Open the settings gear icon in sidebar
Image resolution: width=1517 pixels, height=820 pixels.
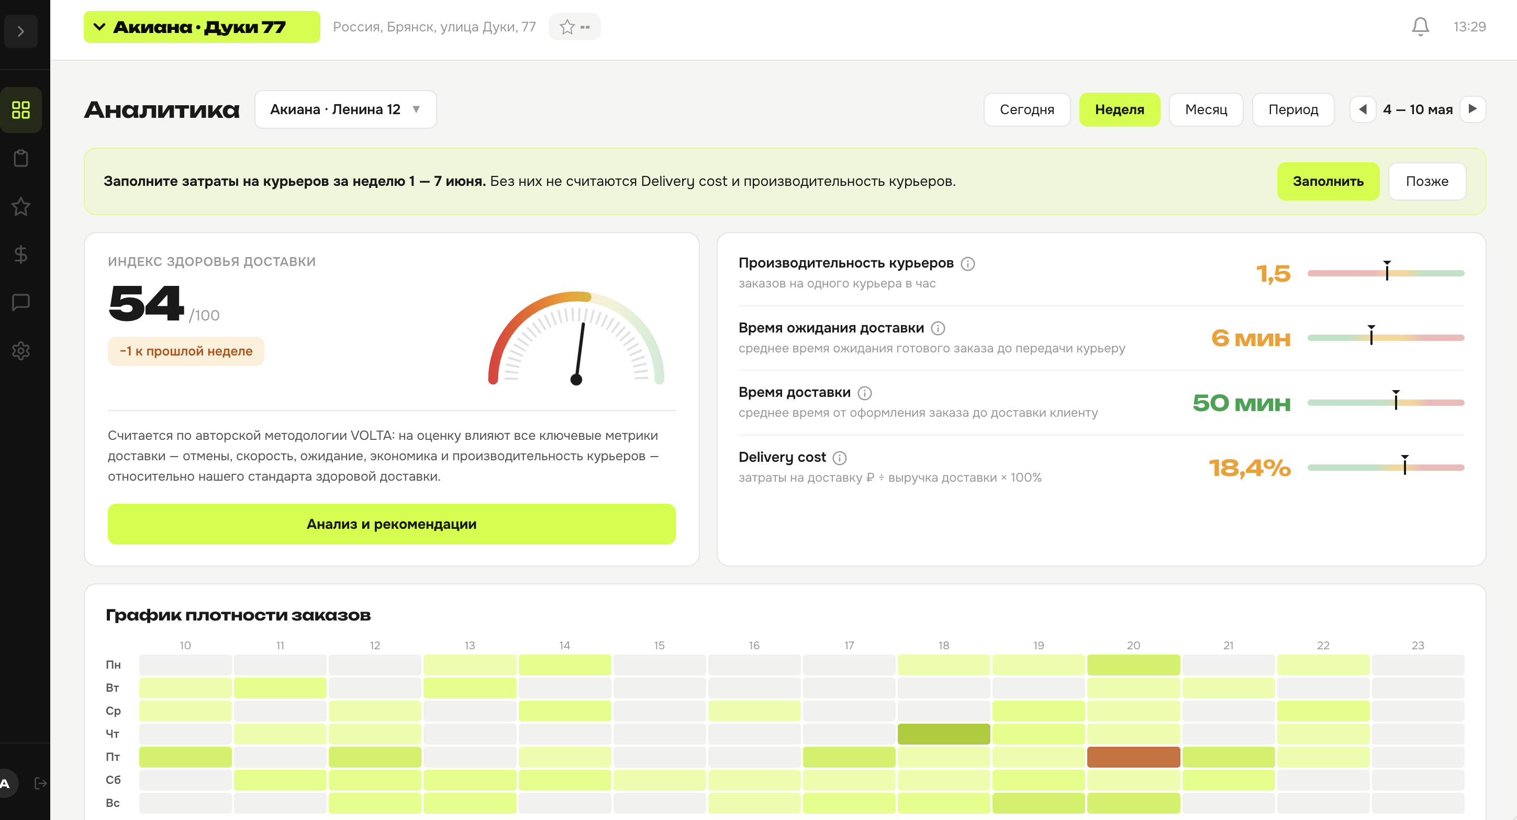20,350
